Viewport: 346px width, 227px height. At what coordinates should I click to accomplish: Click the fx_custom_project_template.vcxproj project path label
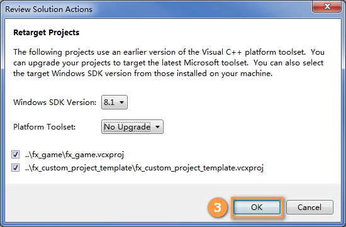tap(144, 168)
